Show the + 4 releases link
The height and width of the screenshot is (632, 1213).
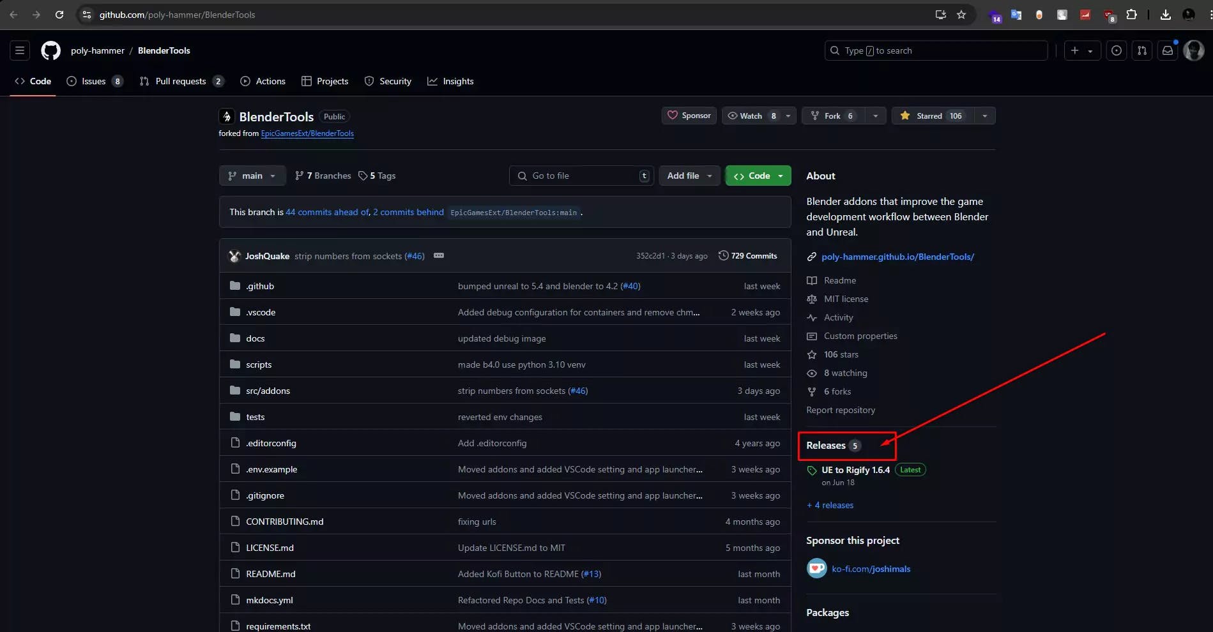click(830, 505)
